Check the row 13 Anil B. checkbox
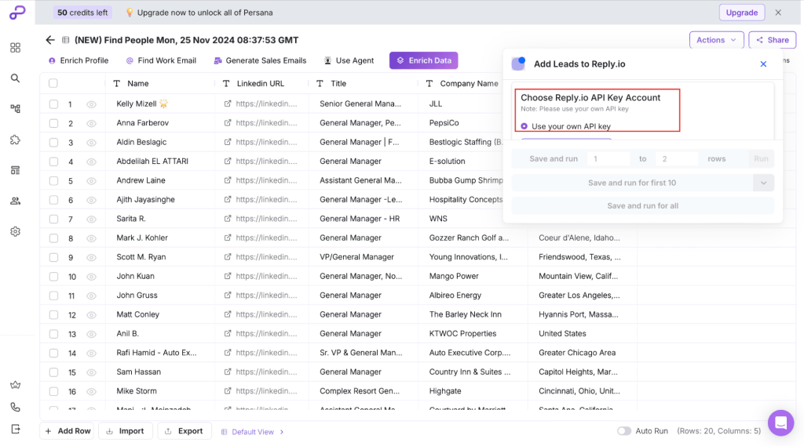Screen dimensions: 804x446 53,334
